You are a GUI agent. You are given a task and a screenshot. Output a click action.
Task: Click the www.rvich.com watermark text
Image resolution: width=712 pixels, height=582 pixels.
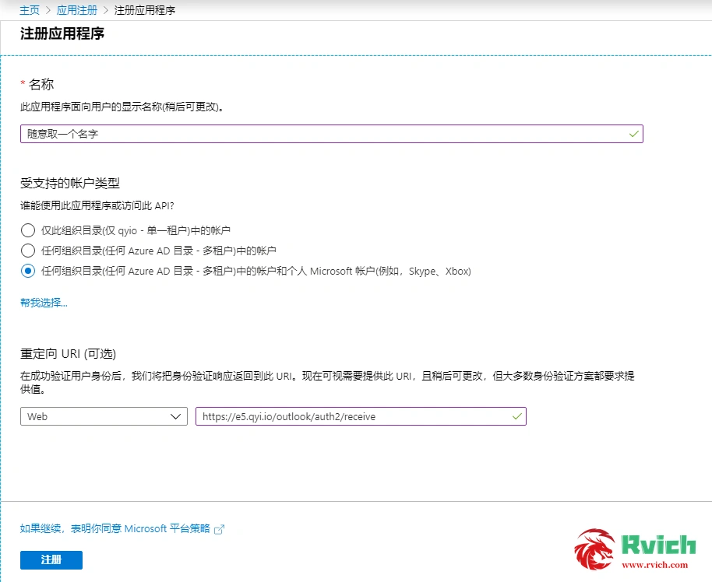[x=656, y=566]
